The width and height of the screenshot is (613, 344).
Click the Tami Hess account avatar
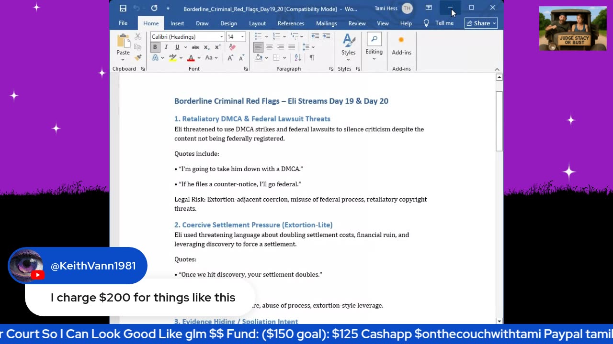(x=407, y=8)
